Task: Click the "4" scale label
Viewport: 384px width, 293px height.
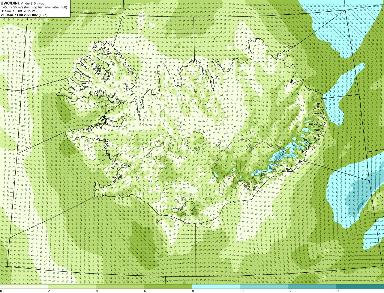Action: click(97, 291)
